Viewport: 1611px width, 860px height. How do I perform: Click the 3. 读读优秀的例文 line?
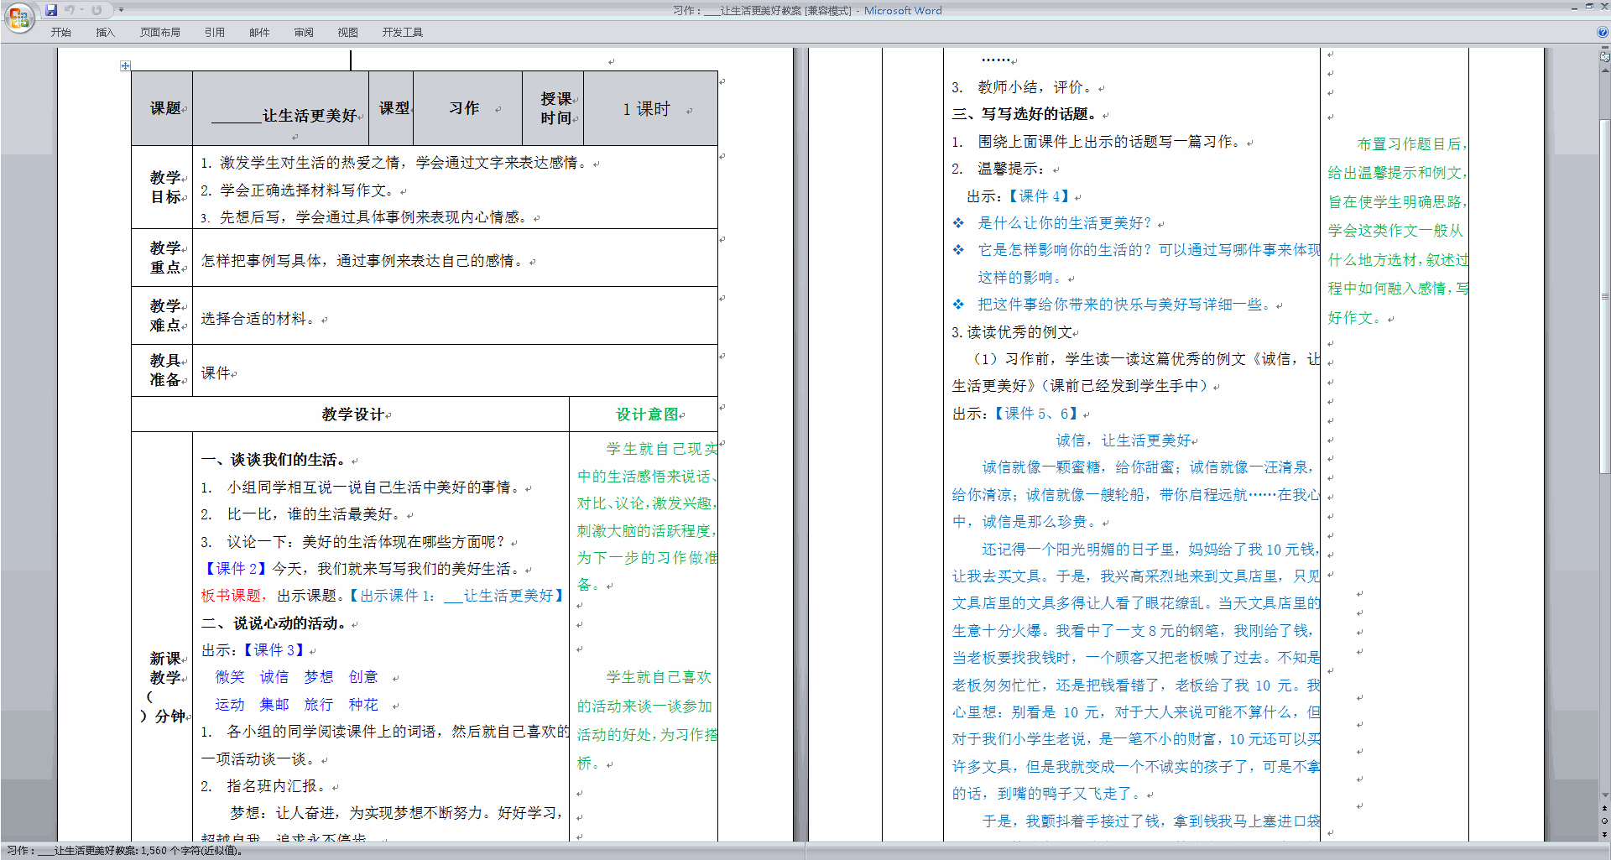click(x=1012, y=332)
